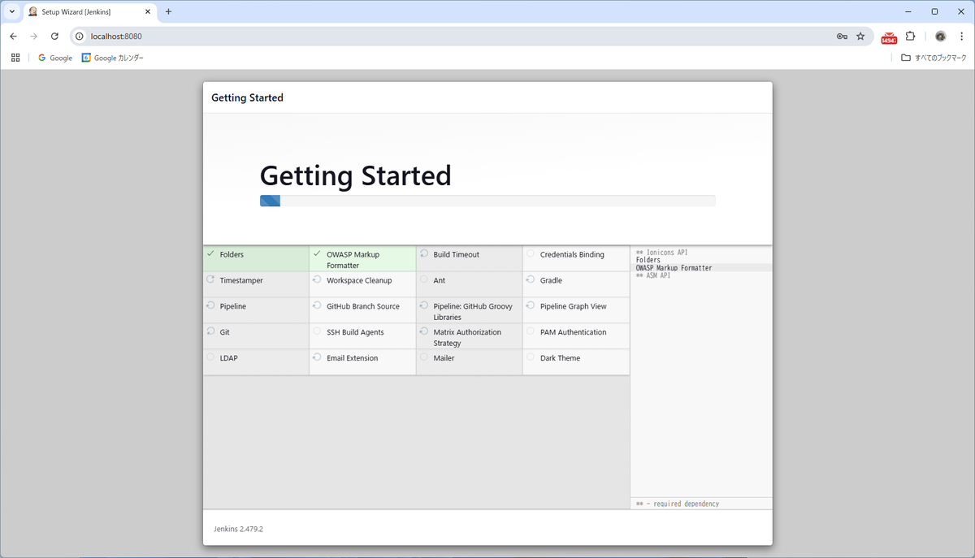Click "** Ionicons API" log entry
This screenshot has height=558, width=975.
tap(661, 253)
